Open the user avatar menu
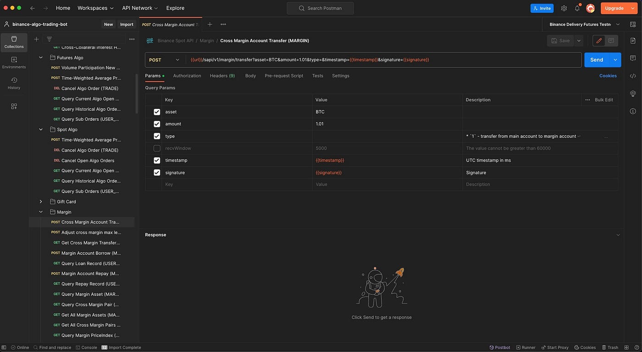Image resolution: width=642 pixels, height=352 pixels. 591,8
